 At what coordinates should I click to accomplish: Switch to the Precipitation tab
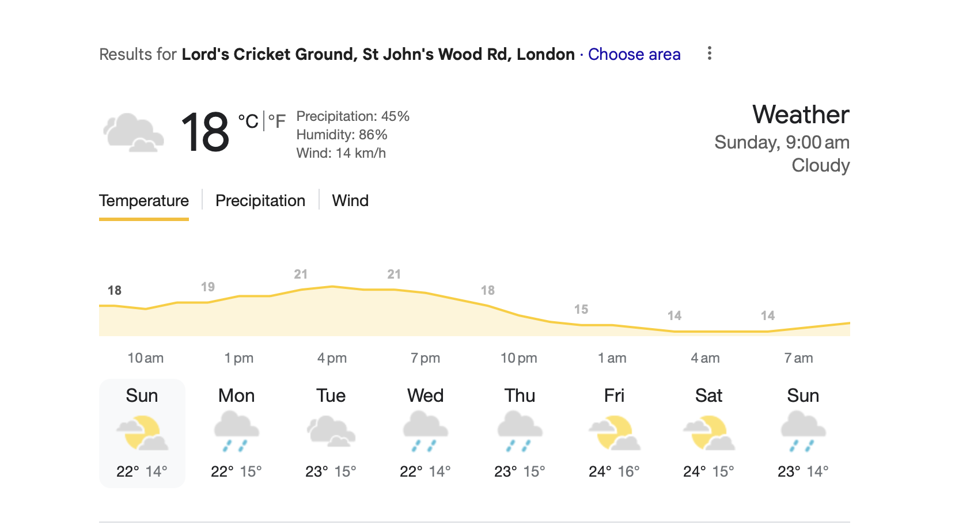260,200
